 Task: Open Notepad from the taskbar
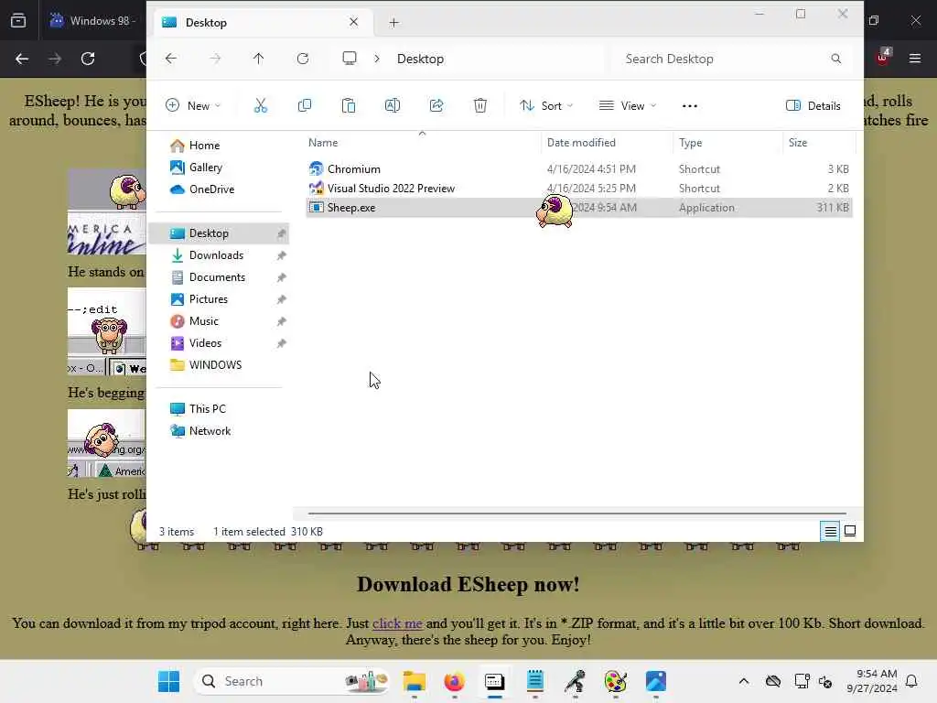pyautogui.click(x=534, y=681)
